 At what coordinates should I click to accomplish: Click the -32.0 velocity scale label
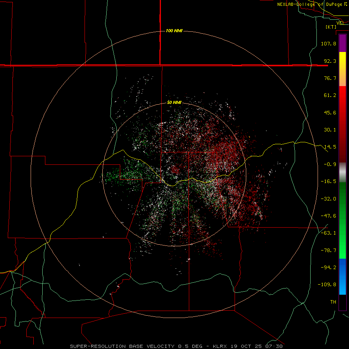(328, 199)
